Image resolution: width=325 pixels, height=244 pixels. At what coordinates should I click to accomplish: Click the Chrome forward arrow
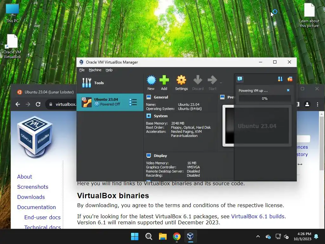coord(28,104)
